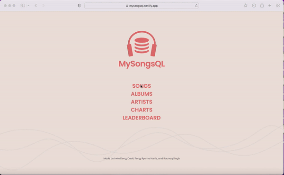Open the ARTISTS section
This screenshot has width=284, height=175.
pos(142,102)
